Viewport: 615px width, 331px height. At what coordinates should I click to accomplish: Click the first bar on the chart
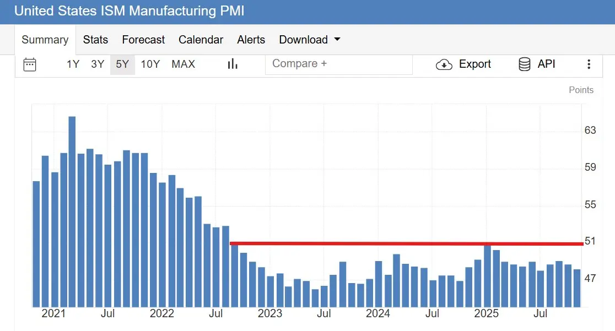(x=36, y=244)
